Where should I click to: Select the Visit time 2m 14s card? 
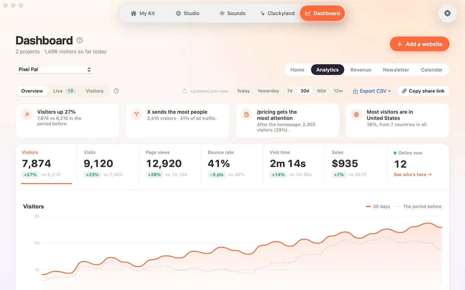click(x=294, y=164)
